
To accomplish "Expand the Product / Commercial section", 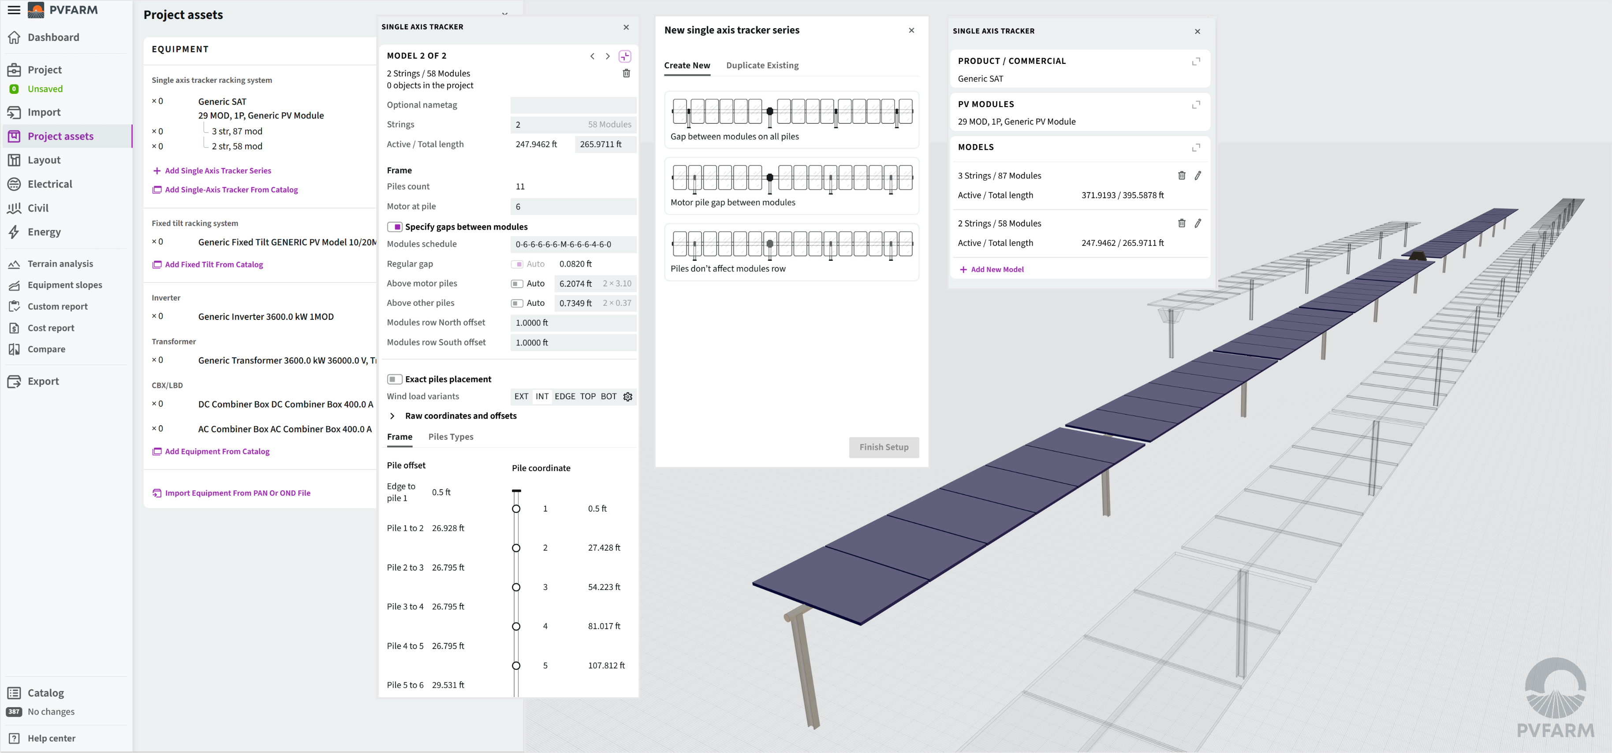I will (1196, 62).
